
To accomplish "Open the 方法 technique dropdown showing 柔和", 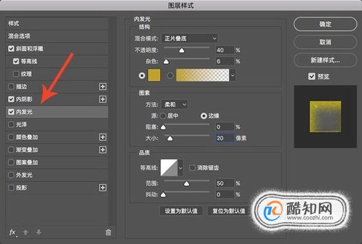I will 174,105.
